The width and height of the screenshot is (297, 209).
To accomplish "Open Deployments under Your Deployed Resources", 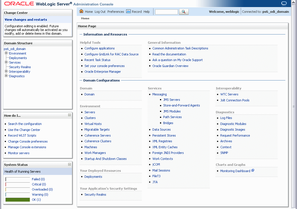I will (93, 177).
